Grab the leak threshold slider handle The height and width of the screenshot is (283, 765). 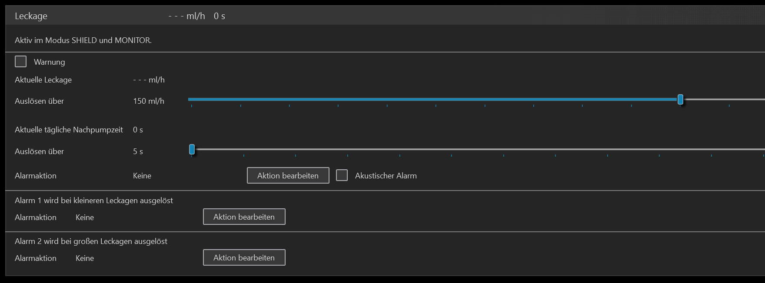(x=680, y=100)
